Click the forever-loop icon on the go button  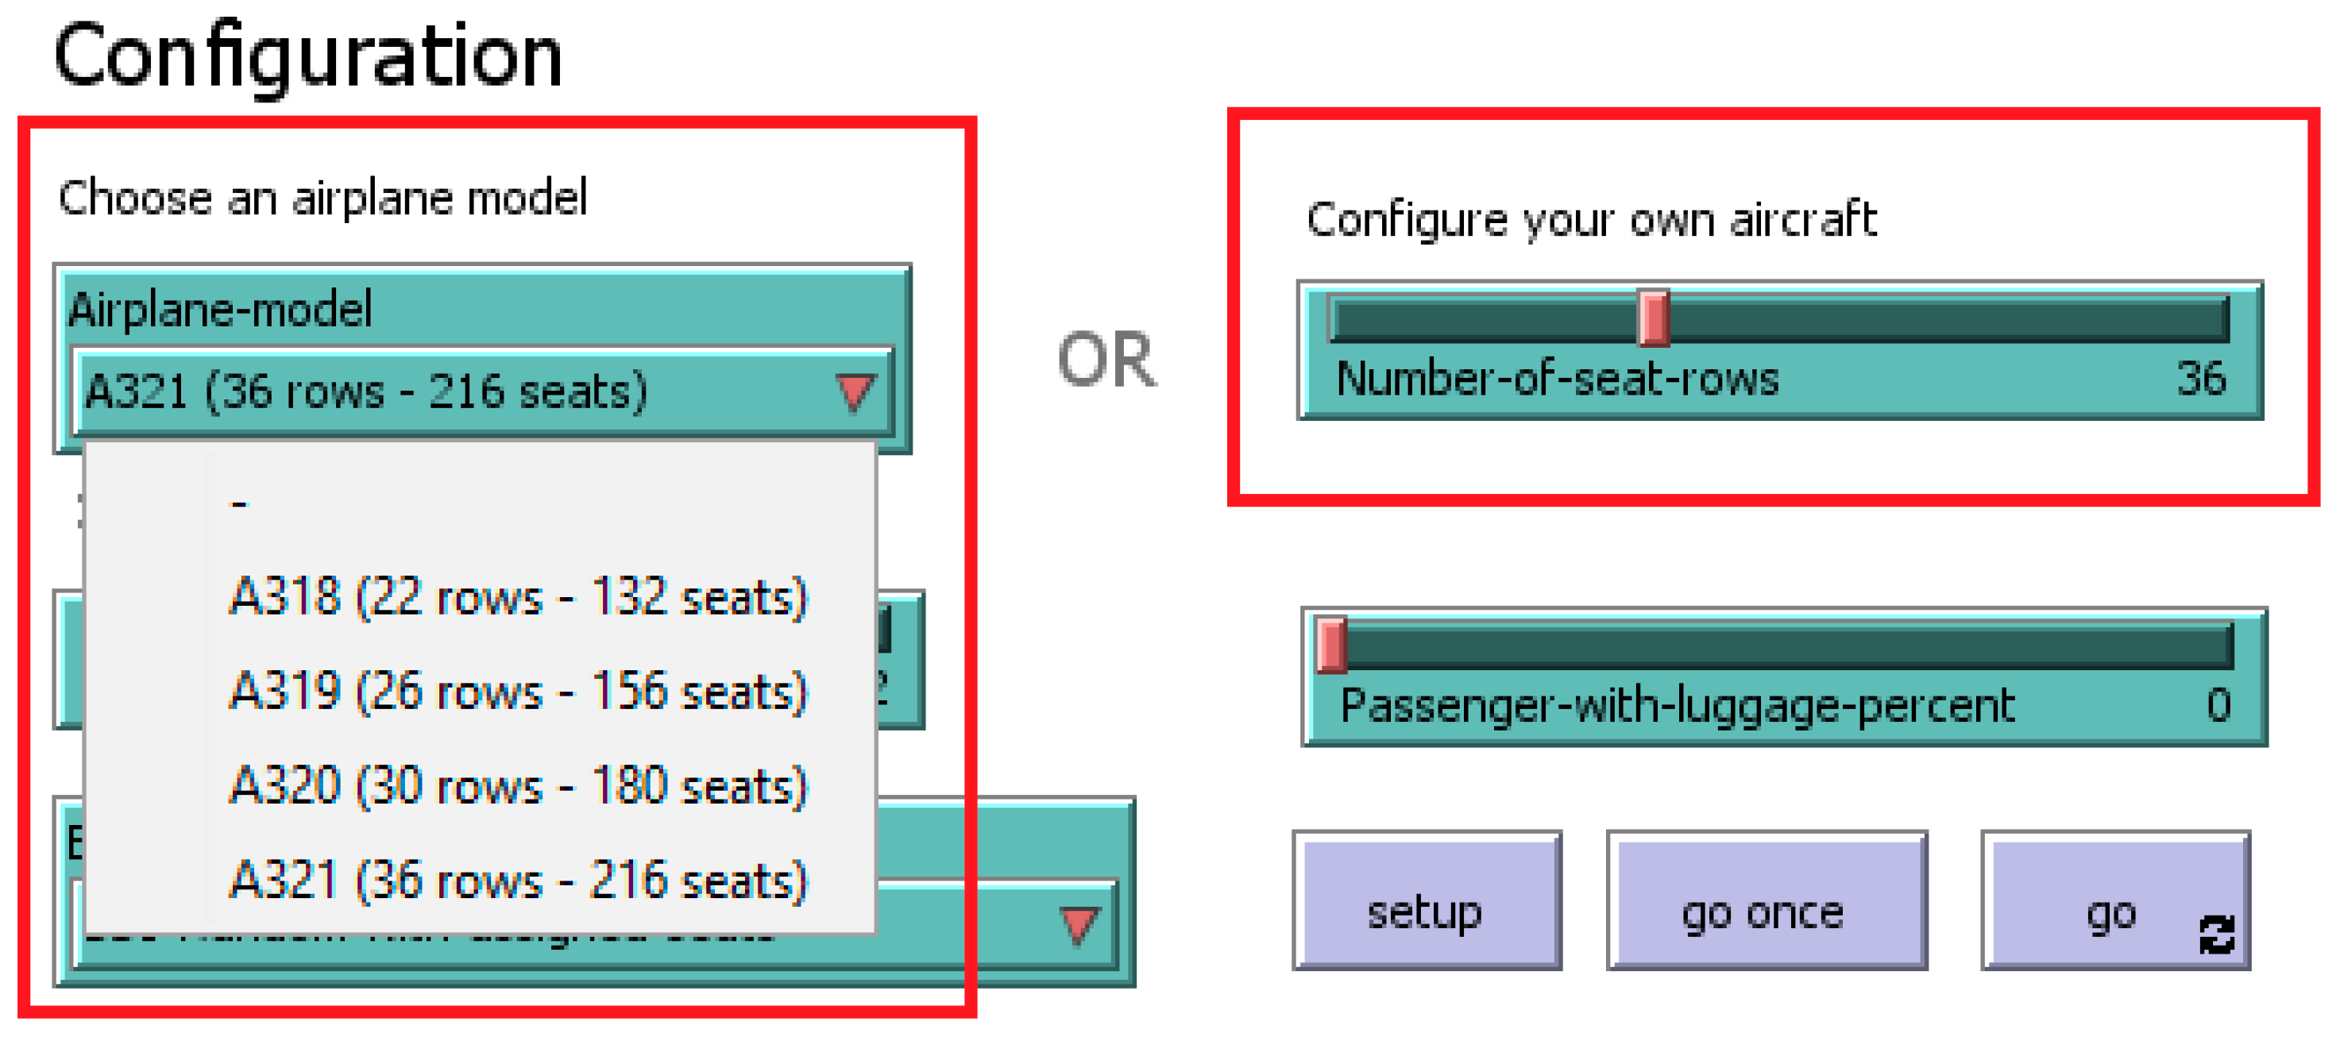2215,935
